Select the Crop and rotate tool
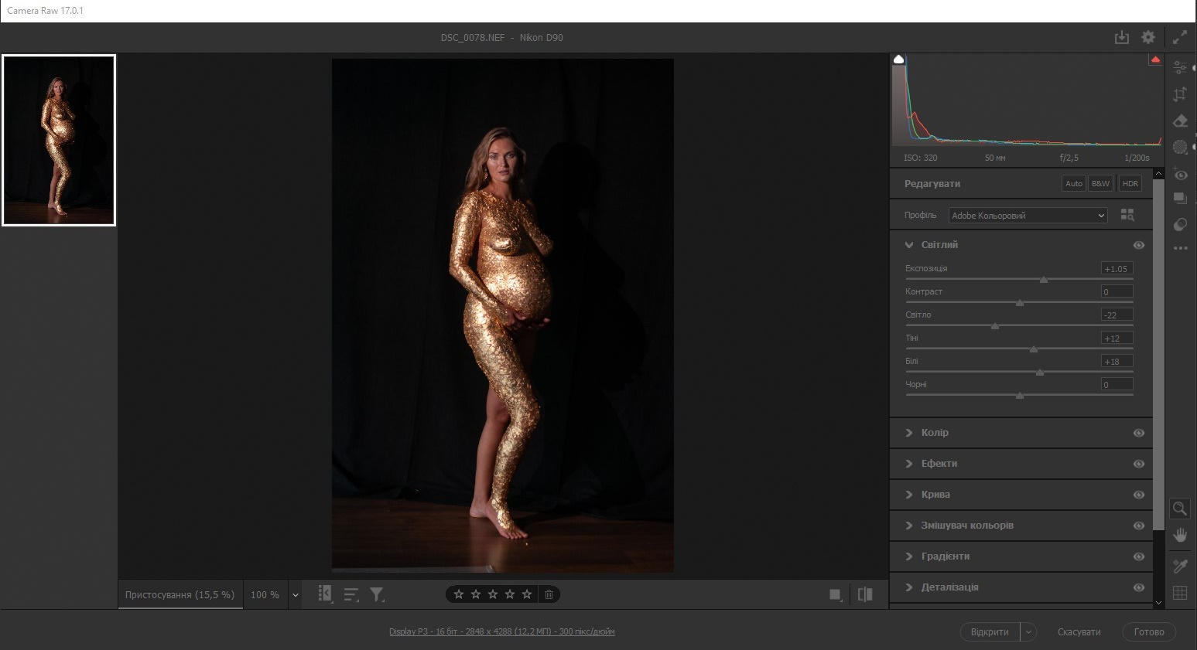Image resolution: width=1197 pixels, height=650 pixels. 1180,94
